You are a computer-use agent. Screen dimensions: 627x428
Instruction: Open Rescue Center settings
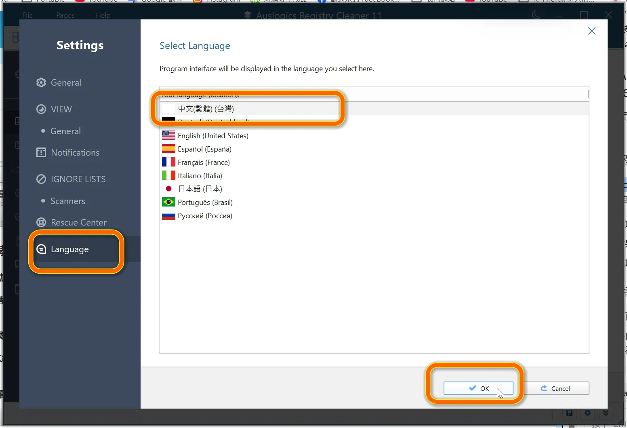click(x=72, y=222)
